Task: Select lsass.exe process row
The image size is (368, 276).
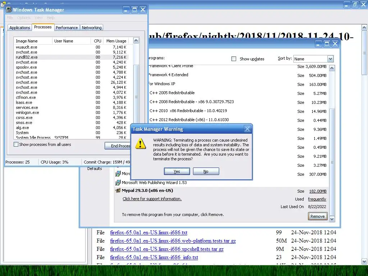Action: pyautogui.click(x=71, y=102)
